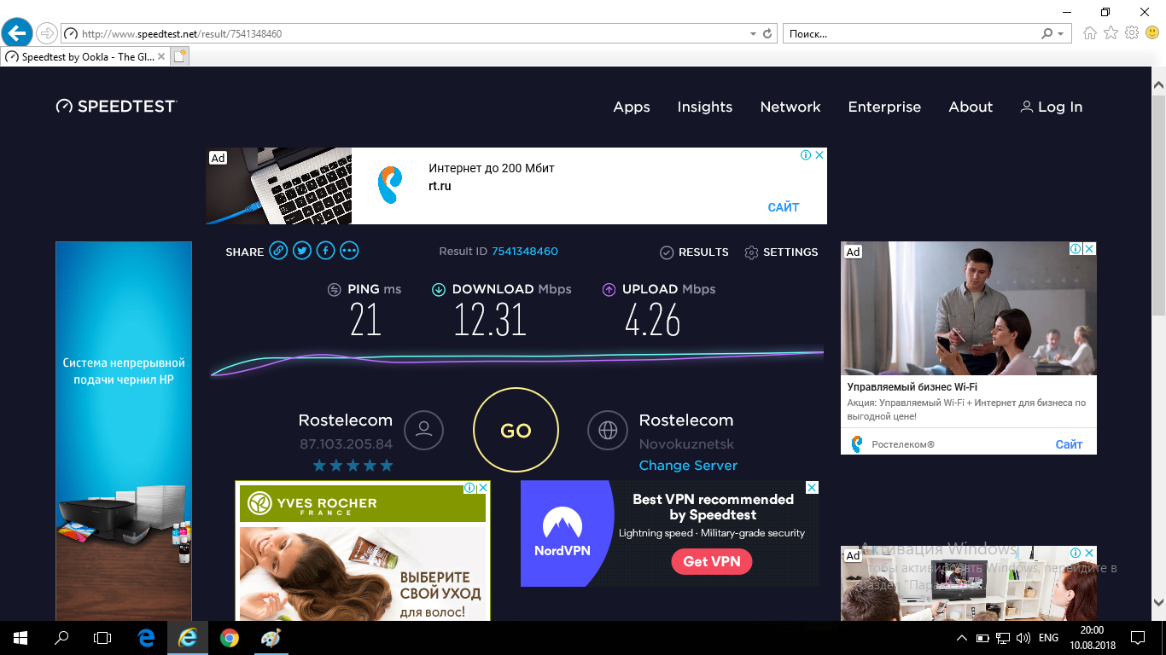Refresh the page with the reload icon
The width and height of the screenshot is (1166, 655).
(767, 34)
